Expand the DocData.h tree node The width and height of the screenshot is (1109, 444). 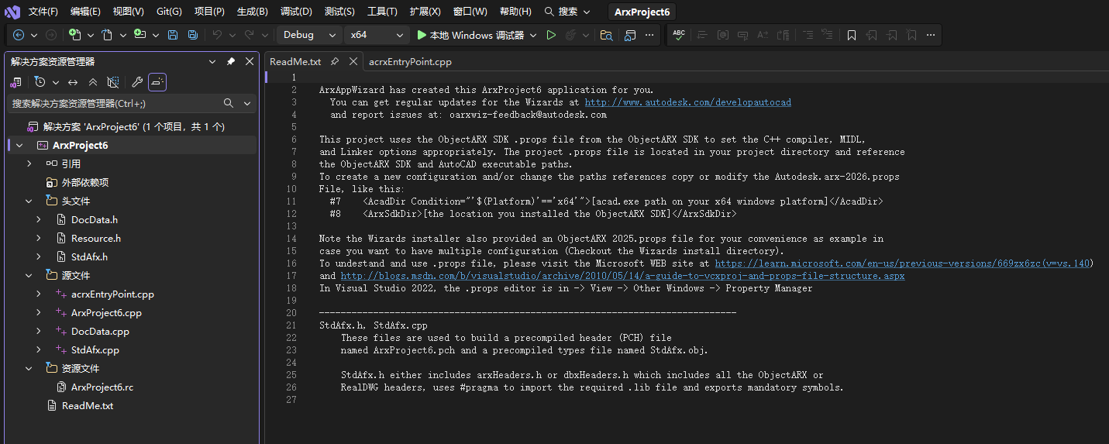pos(38,220)
